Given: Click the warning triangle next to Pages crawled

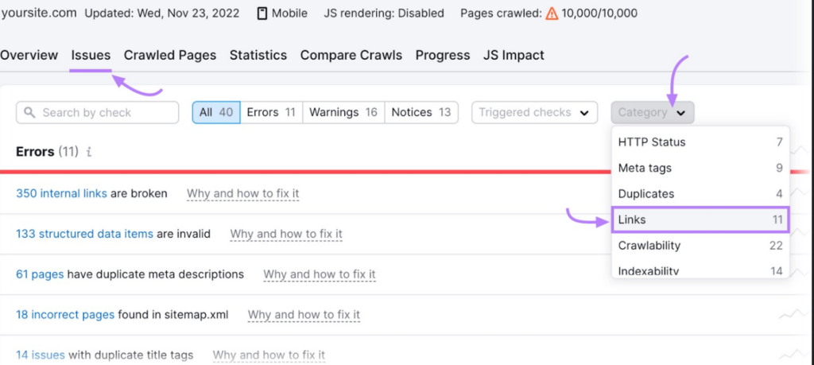Looking at the screenshot, I should click(x=552, y=14).
